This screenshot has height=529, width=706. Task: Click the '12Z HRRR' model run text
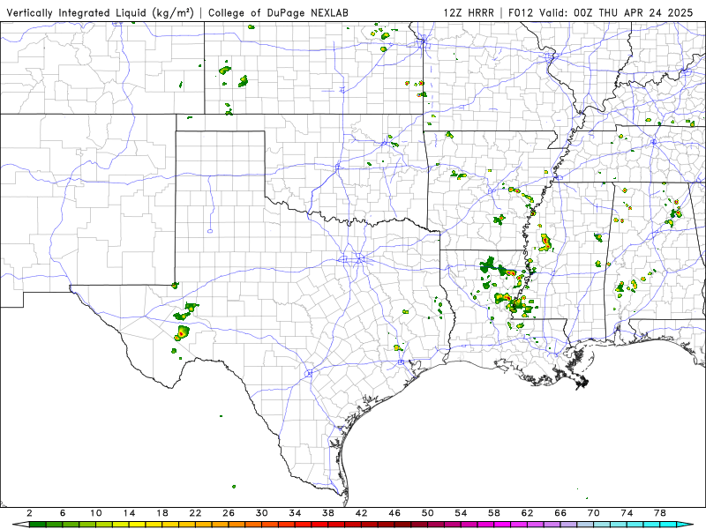[469, 12]
